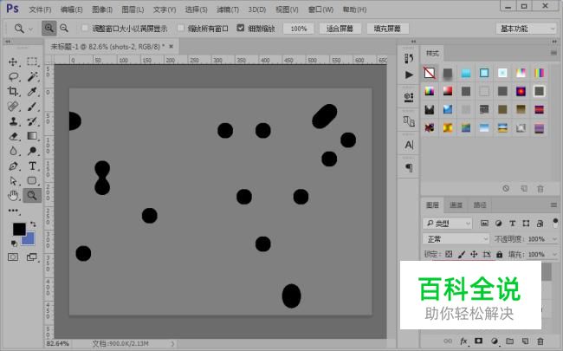Select the Horizontal Type tool
Image resolution: width=563 pixels, height=351 pixels.
(32, 166)
